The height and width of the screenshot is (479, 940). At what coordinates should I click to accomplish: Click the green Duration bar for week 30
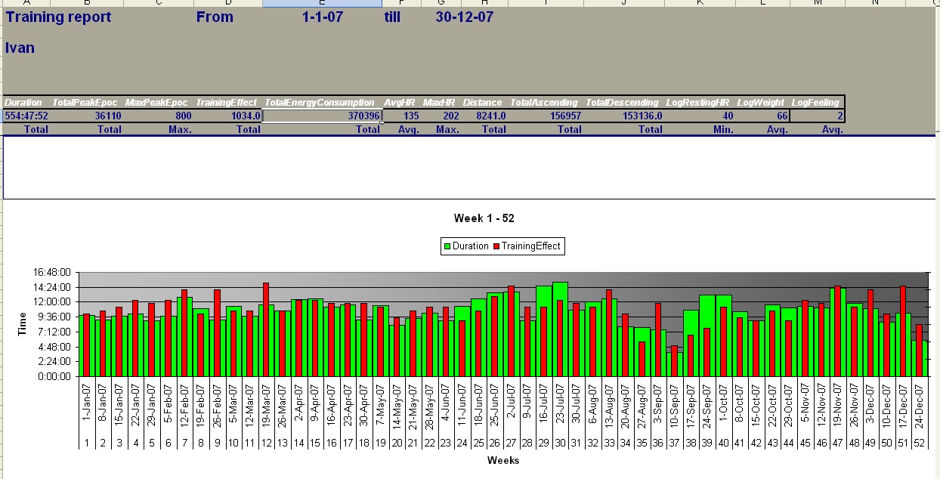[560, 329]
